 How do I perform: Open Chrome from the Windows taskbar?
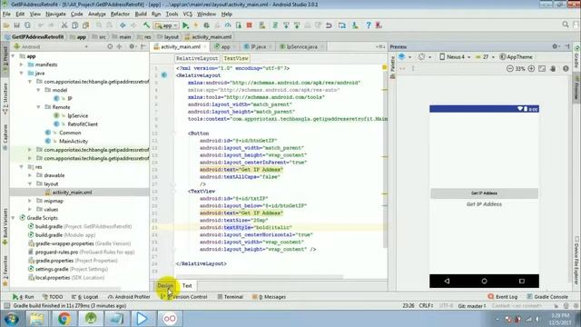[64, 319]
